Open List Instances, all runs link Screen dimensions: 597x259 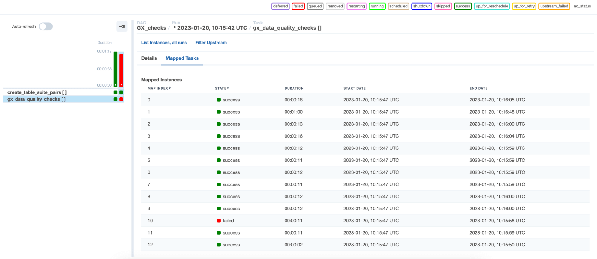(164, 43)
